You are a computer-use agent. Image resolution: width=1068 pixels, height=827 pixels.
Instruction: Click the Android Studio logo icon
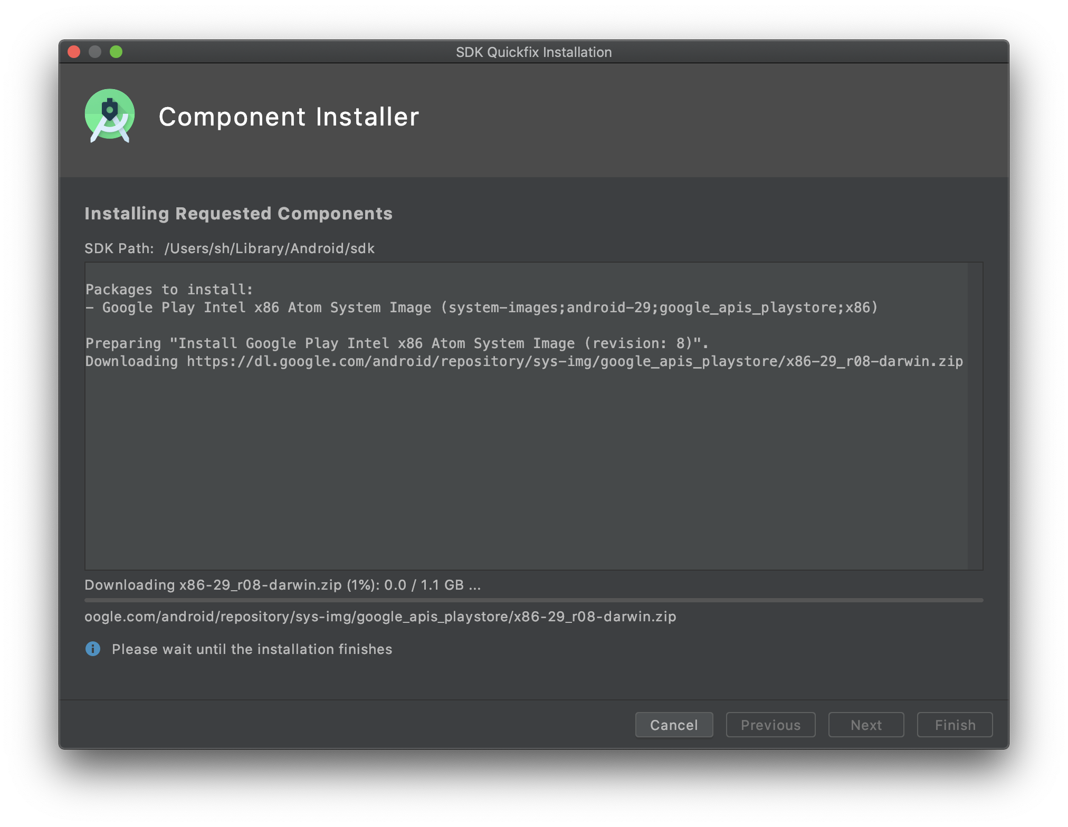click(x=110, y=116)
